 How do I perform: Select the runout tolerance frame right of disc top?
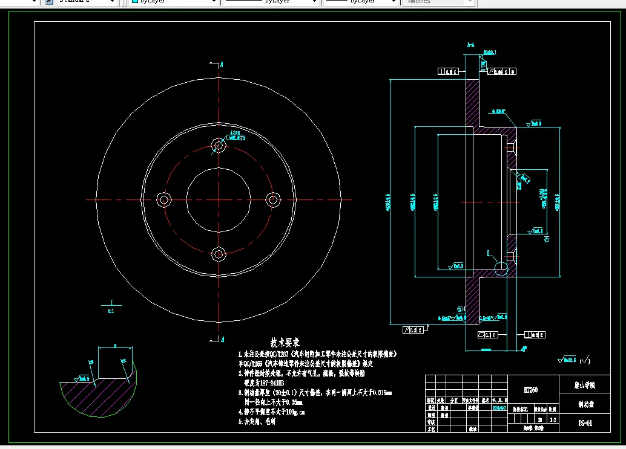(x=502, y=72)
